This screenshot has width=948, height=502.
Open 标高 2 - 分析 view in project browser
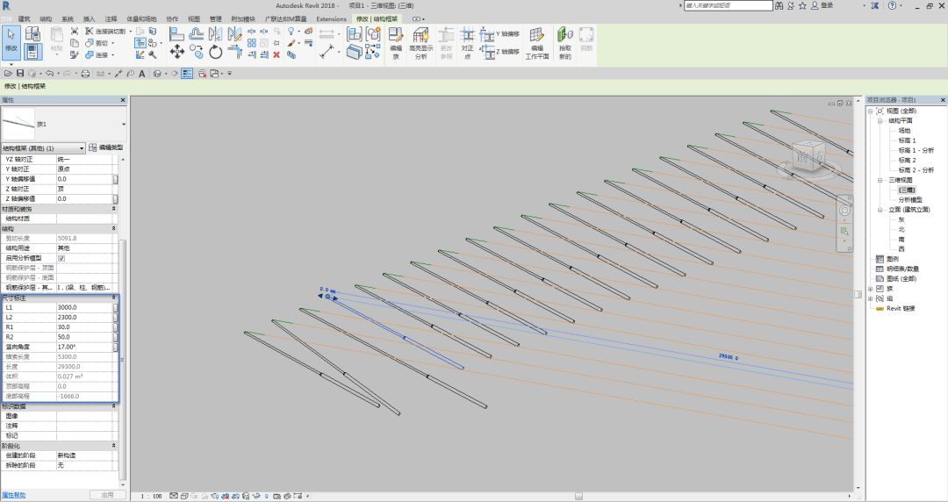pyautogui.click(x=916, y=170)
